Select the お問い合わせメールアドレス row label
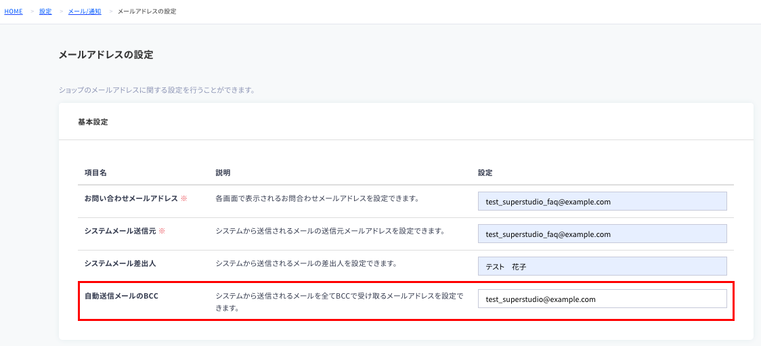The image size is (761, 346). pos(131,198)
